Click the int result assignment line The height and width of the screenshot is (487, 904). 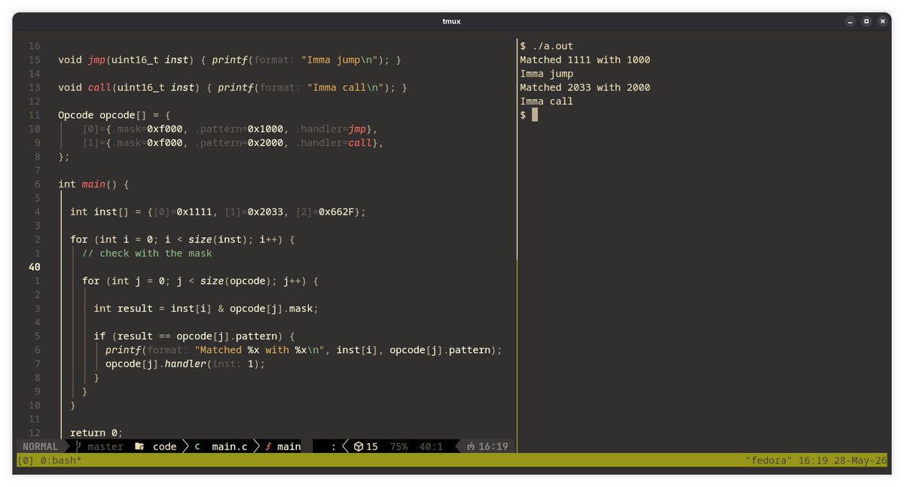point(206,309)
